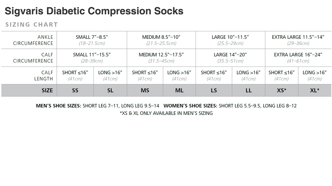Select the SS size cell
The image size is (332, 186).
point(75,90)
